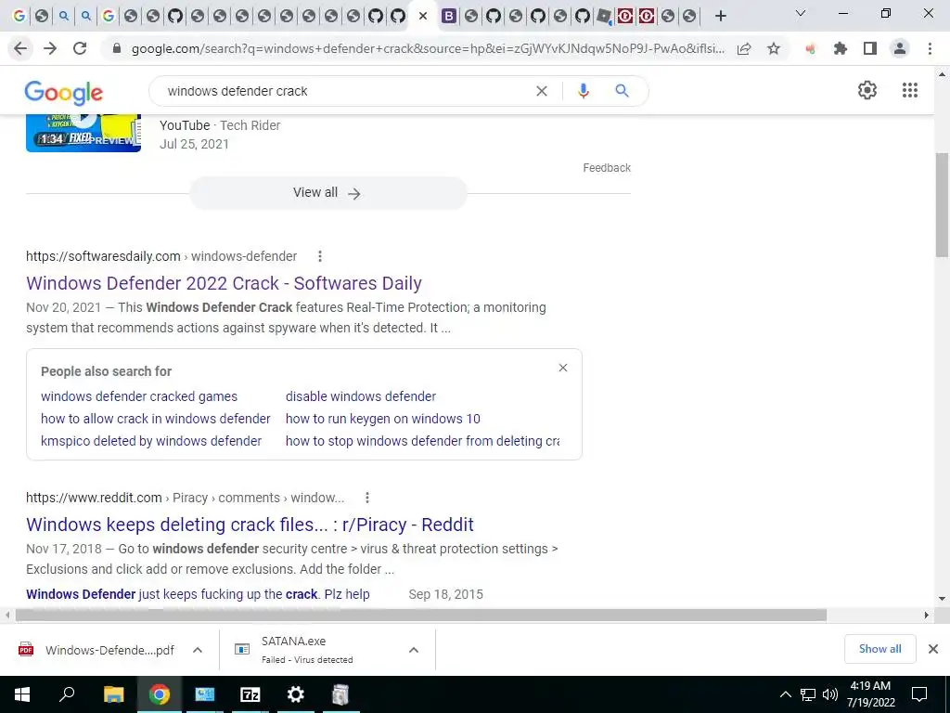Share this page icon in address bar
950x713 pixels.
744,48
